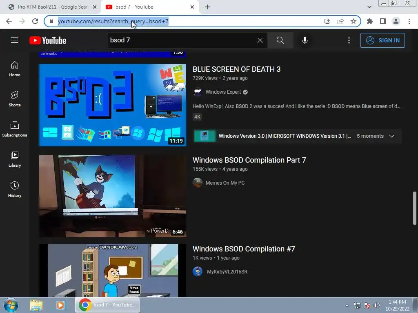
Task: Click the volume speaker tray icon
Action: (x=377, y=305)
